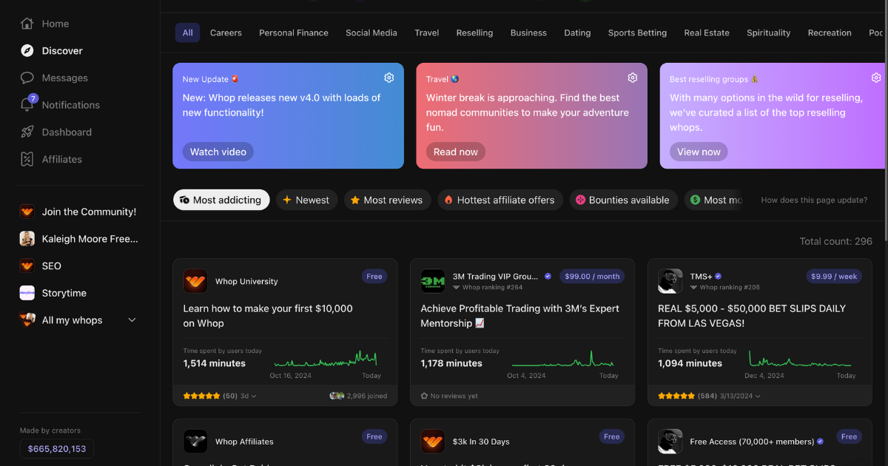Click the TMS+ star rating
The height and width of the screenshot is (466, 888).
pos(676,396)
